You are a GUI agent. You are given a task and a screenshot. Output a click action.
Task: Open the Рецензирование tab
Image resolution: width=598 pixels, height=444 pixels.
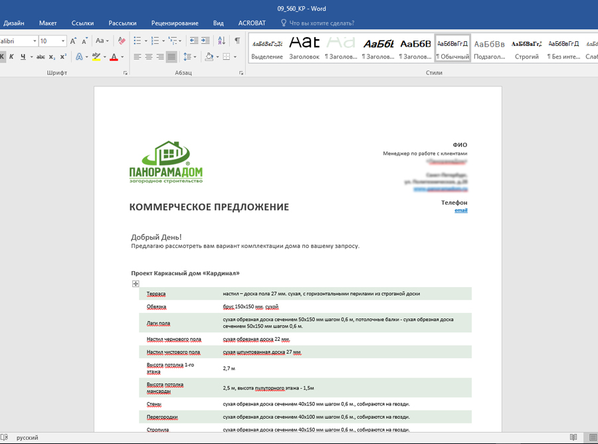175,23
